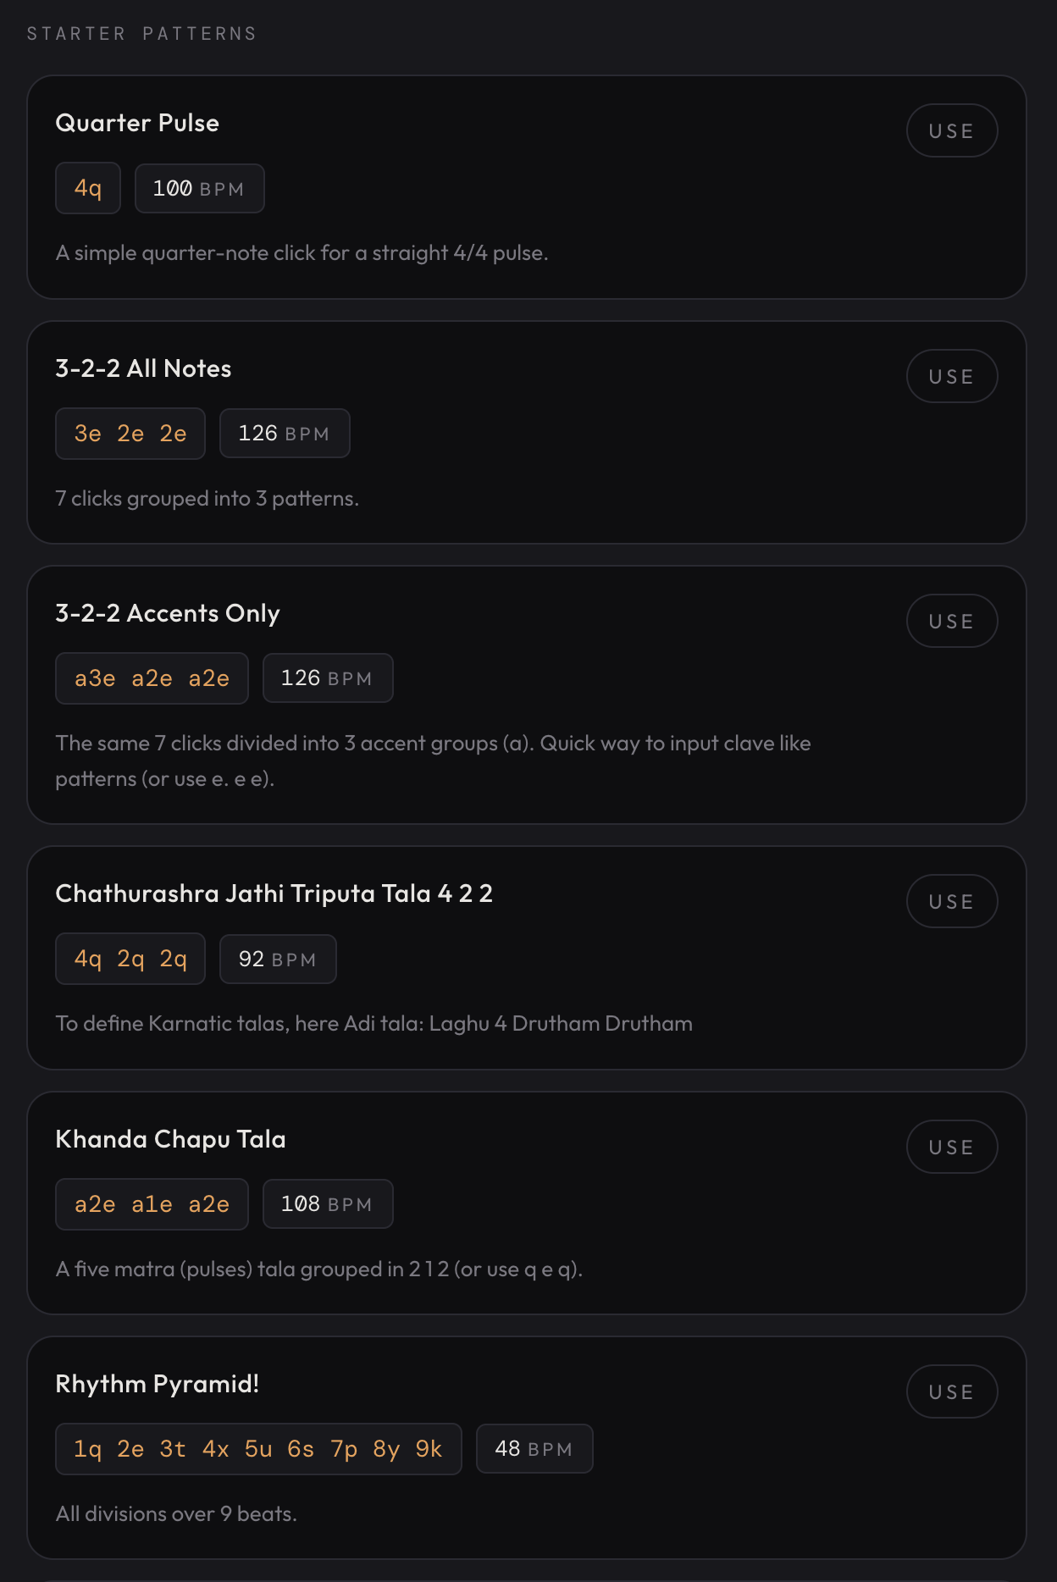Select the 4q pattern chip in Quarter Pulse
1057x1582 pixels.
(88, 188)
